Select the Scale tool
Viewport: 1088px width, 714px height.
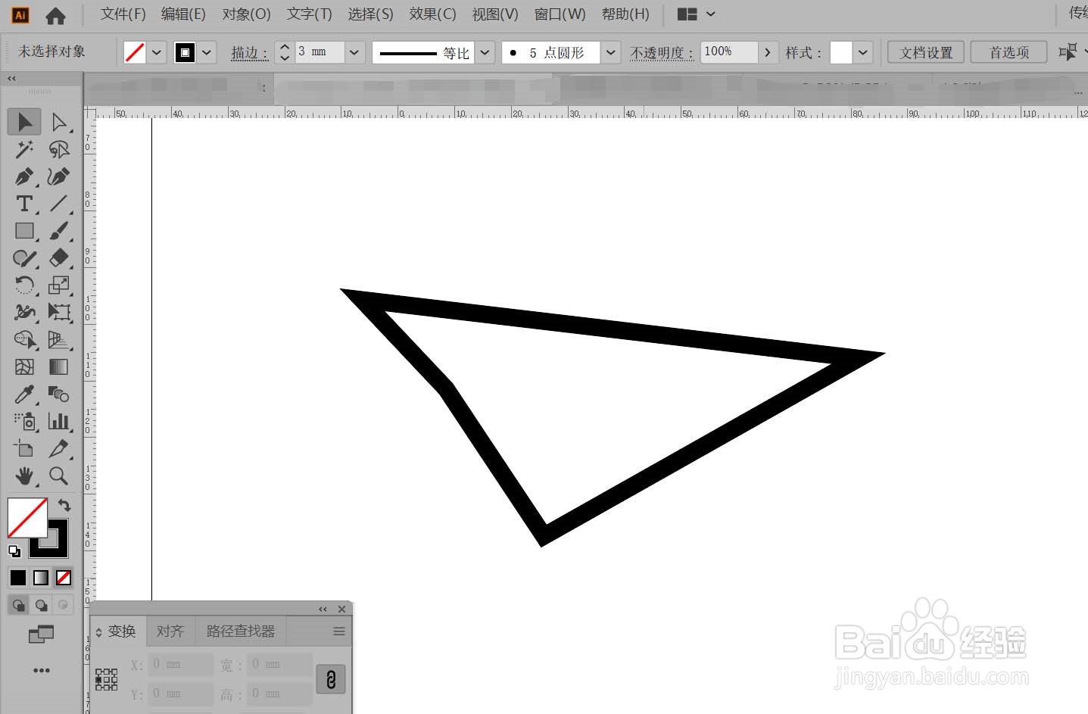click(x=58, y=285)
